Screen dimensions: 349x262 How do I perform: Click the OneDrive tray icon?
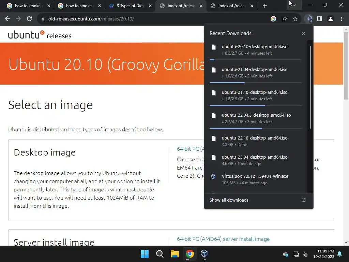tap(285, 254)
